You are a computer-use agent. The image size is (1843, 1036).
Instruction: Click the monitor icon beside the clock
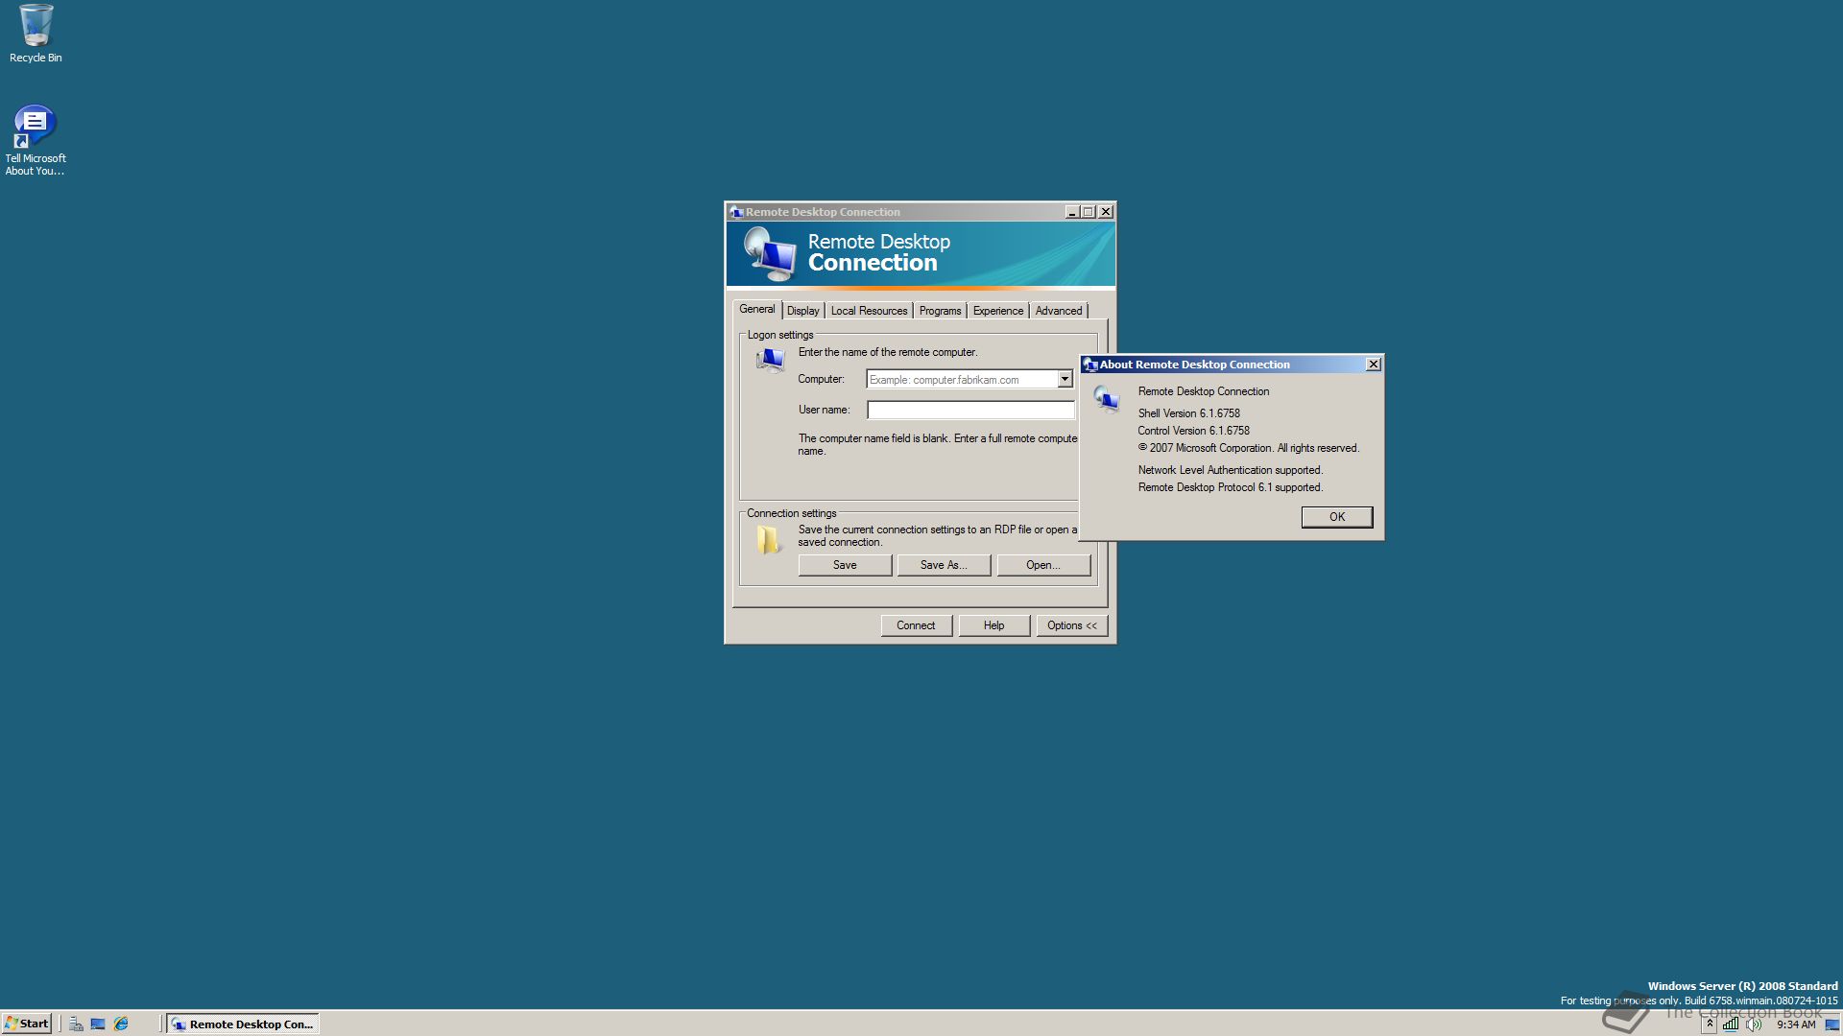(x=1831, y=1024)
